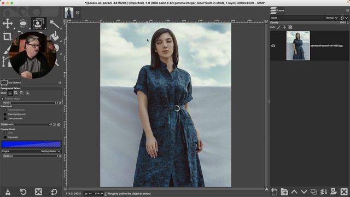Open the zoom percentage dropdown
Image resolution: width=350 pixels, height=197 pixels.
tap(98, 194)
